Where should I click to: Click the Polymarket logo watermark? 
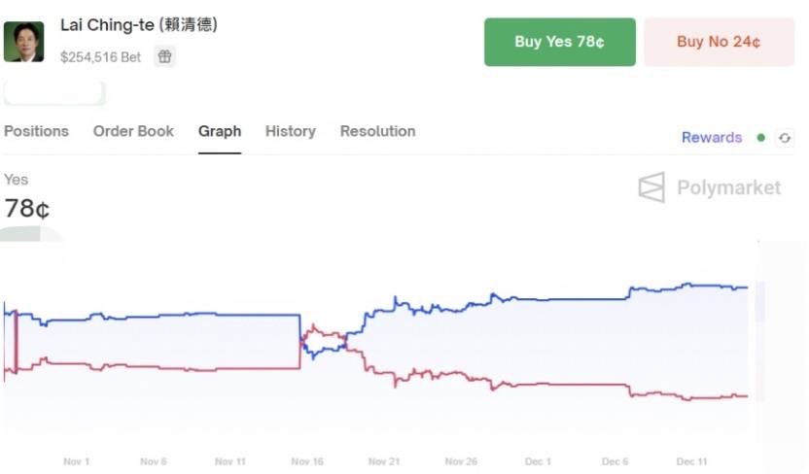tap(710, 187)
